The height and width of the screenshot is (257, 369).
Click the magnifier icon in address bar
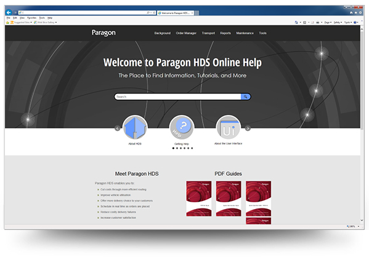coord(148,13)
